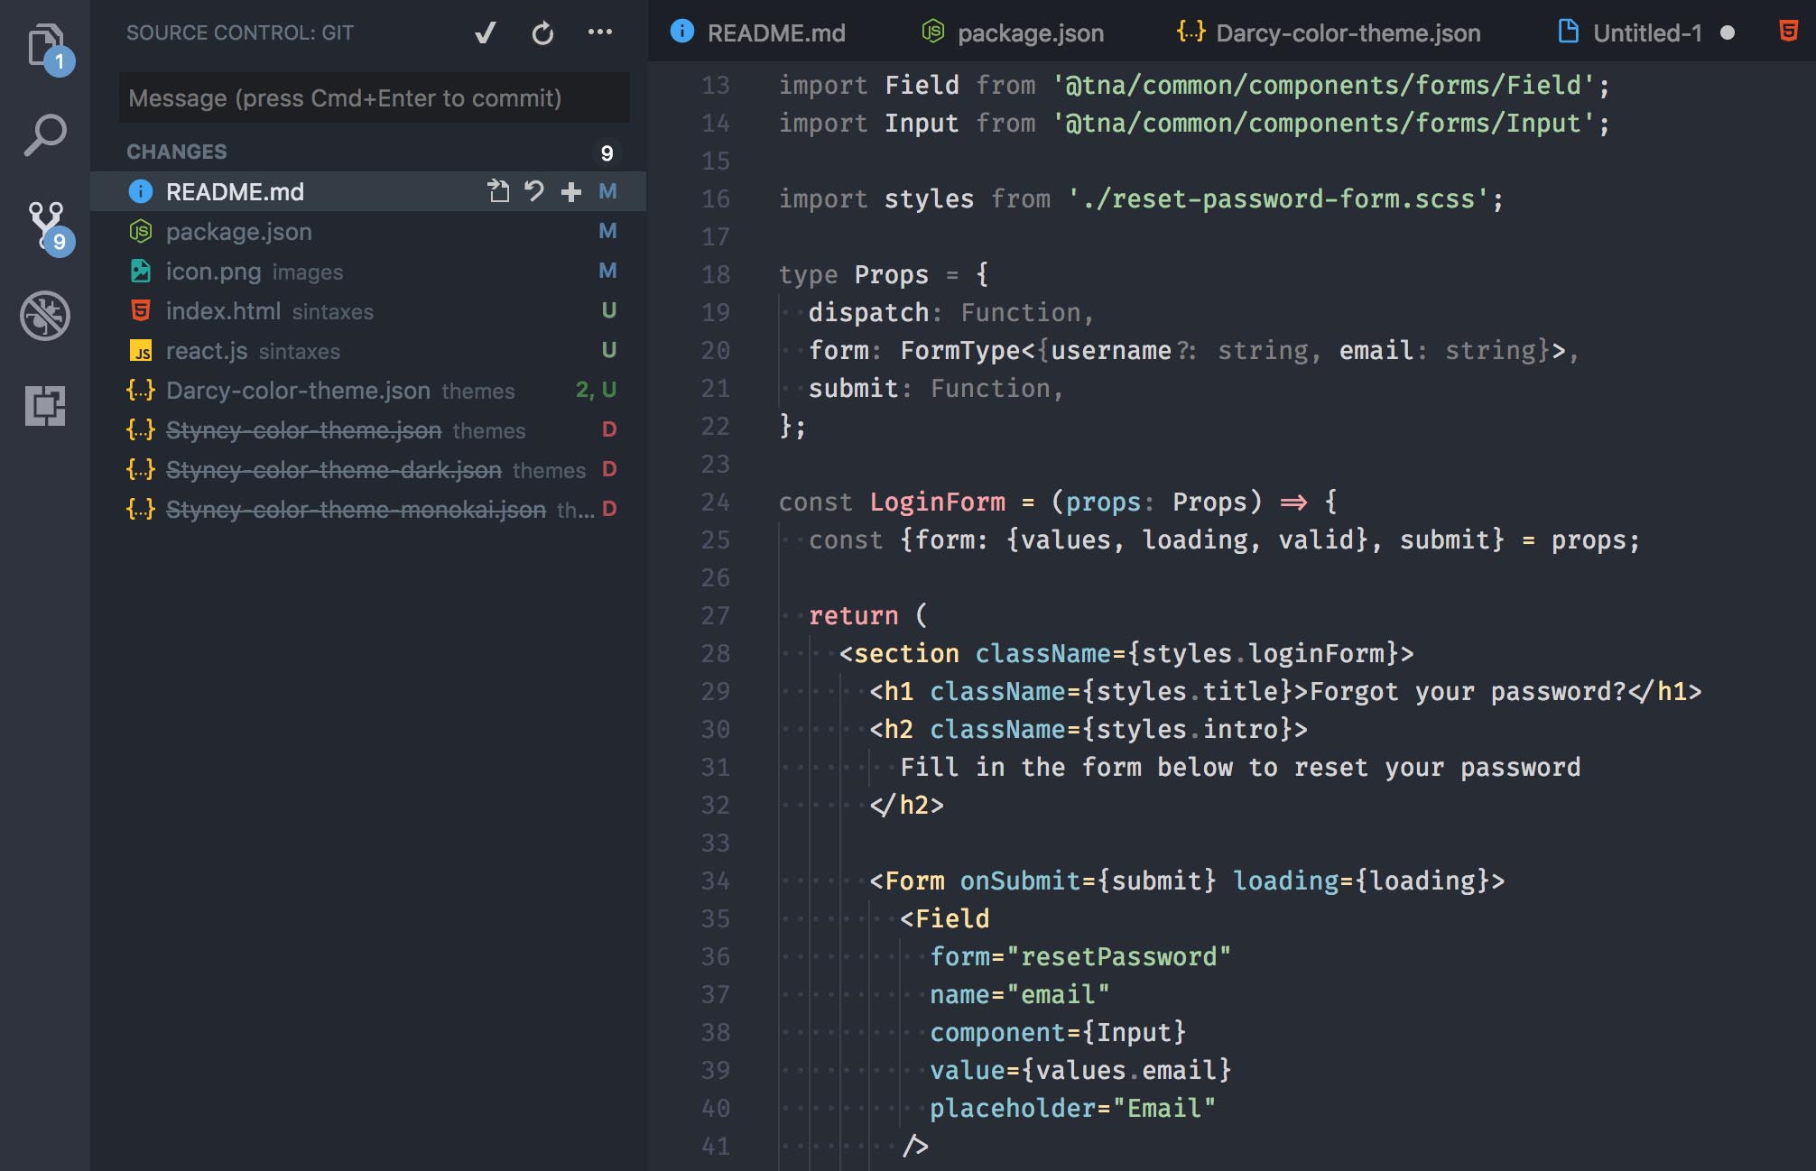Click the Source Control activity icon
Screen dimensions: 1816x1171
(x=45, y=226)
